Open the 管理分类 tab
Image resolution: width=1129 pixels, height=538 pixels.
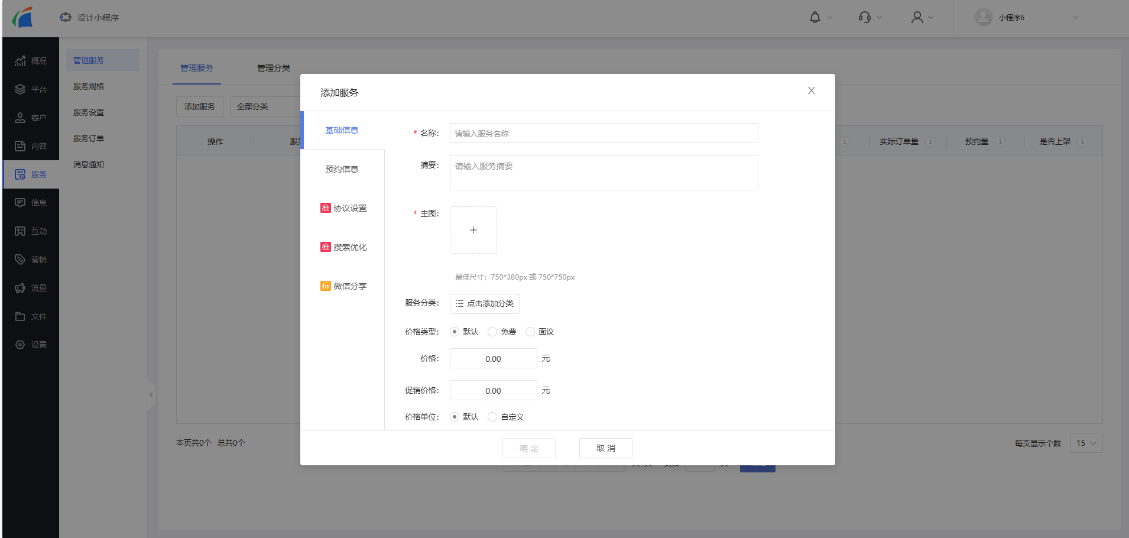(272, 67)
